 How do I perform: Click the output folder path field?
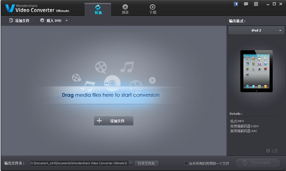pos(79,163)
